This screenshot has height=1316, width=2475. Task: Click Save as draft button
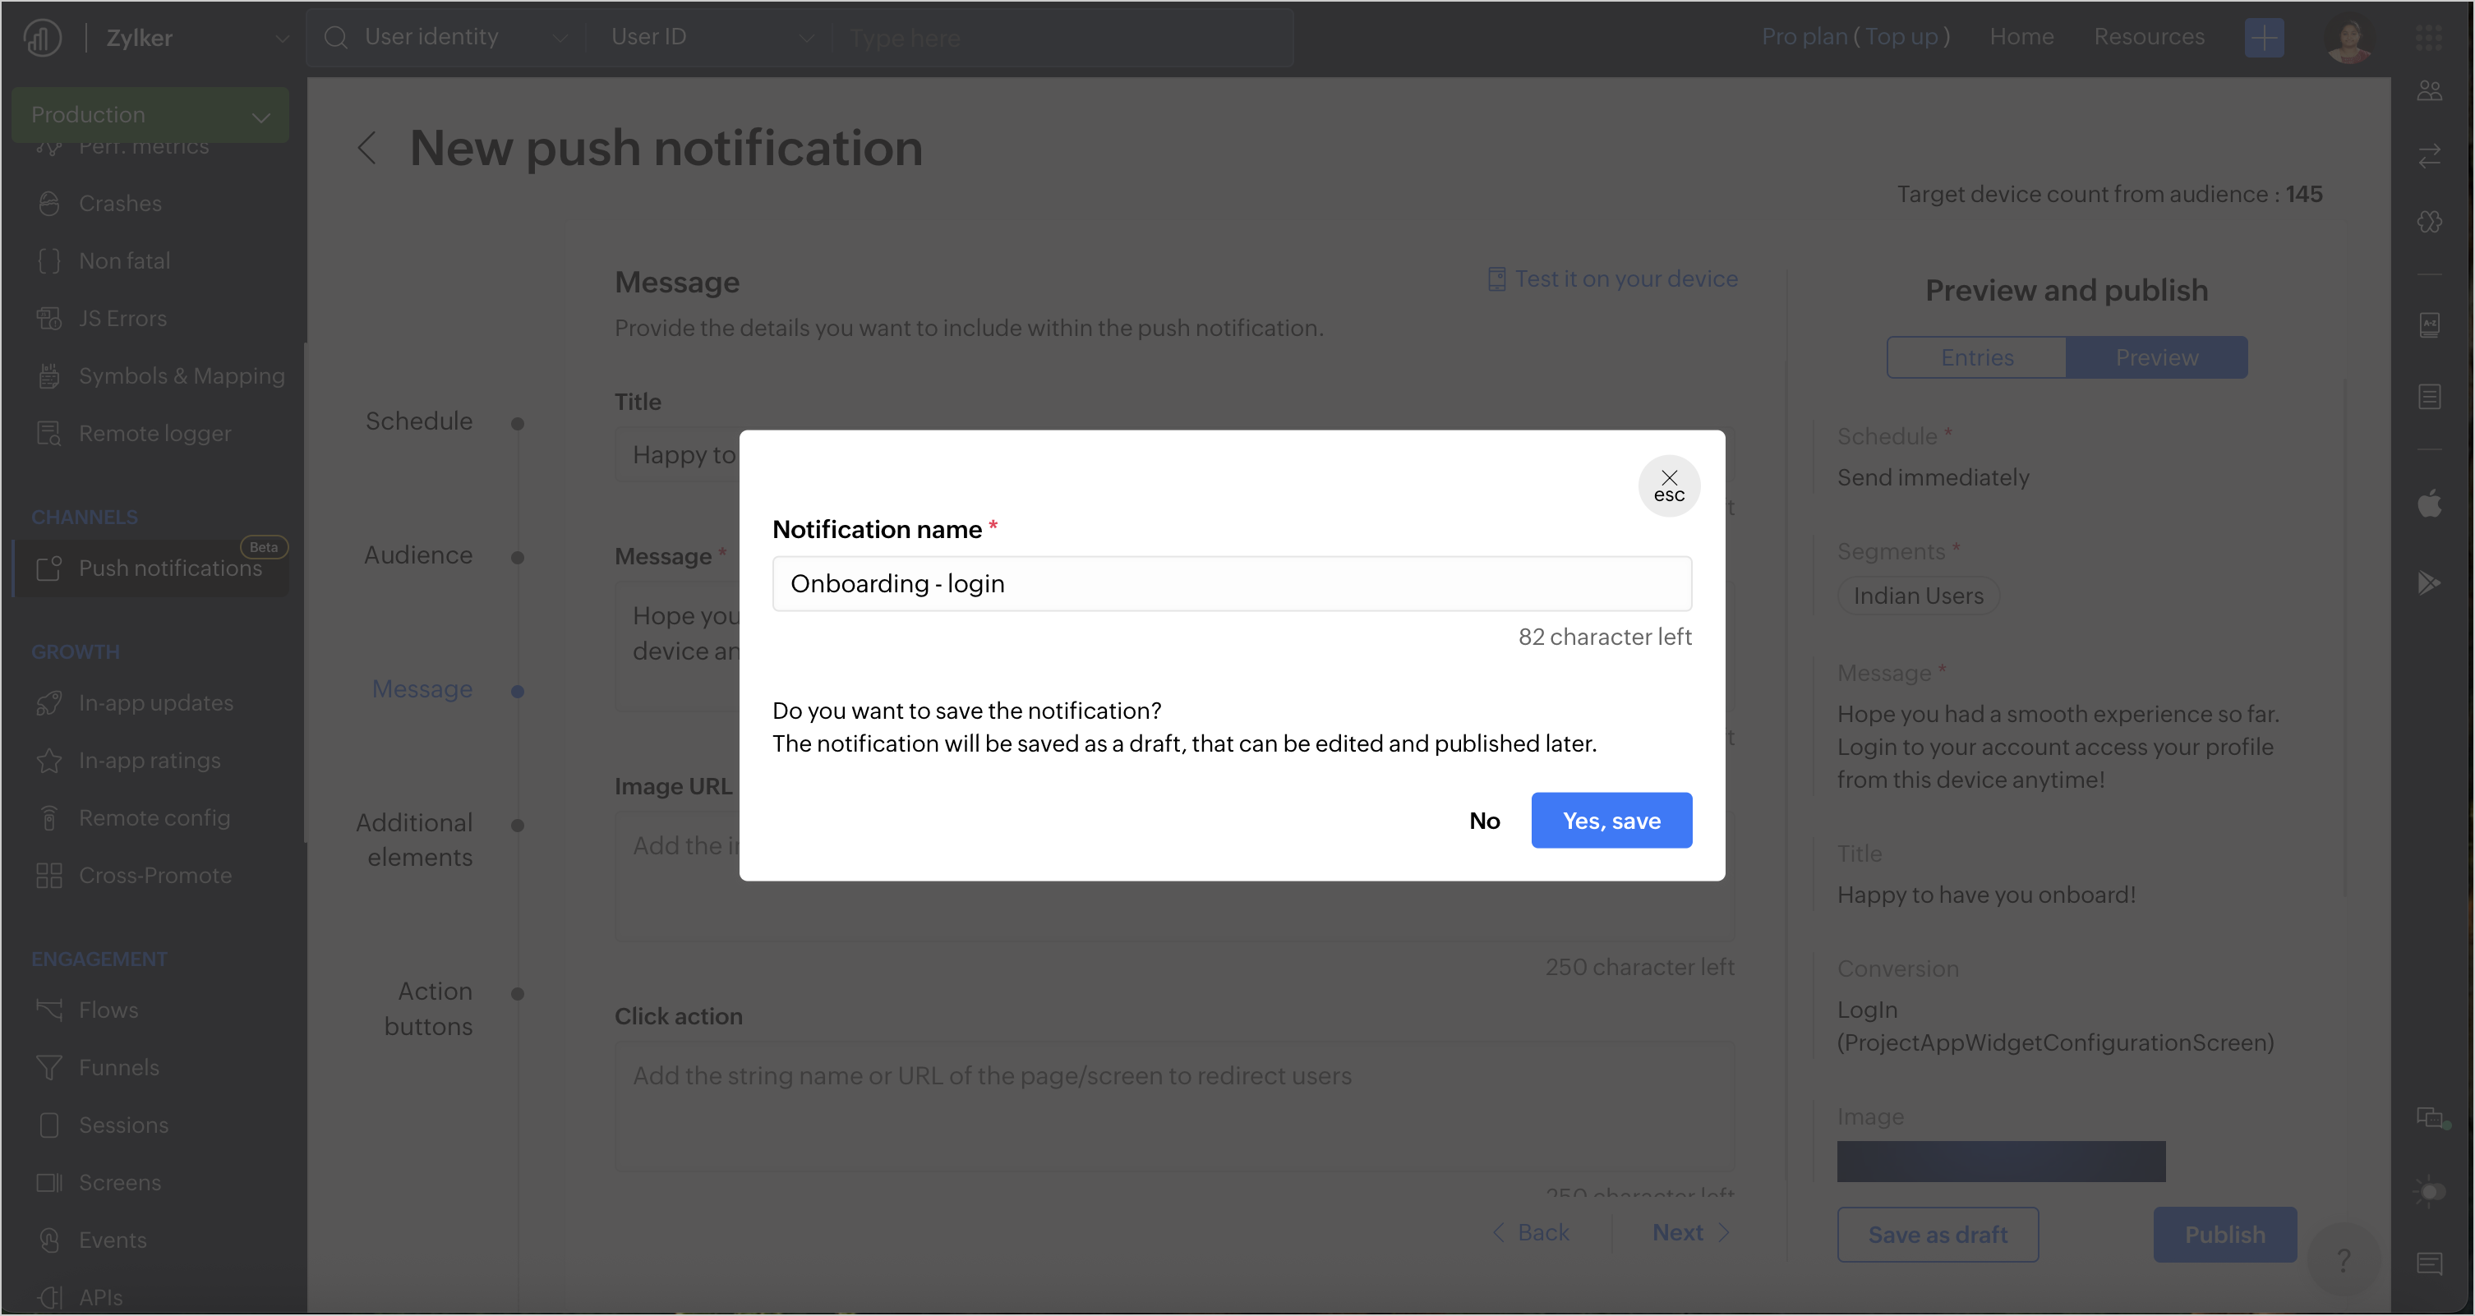(x=1937, y=1235)
